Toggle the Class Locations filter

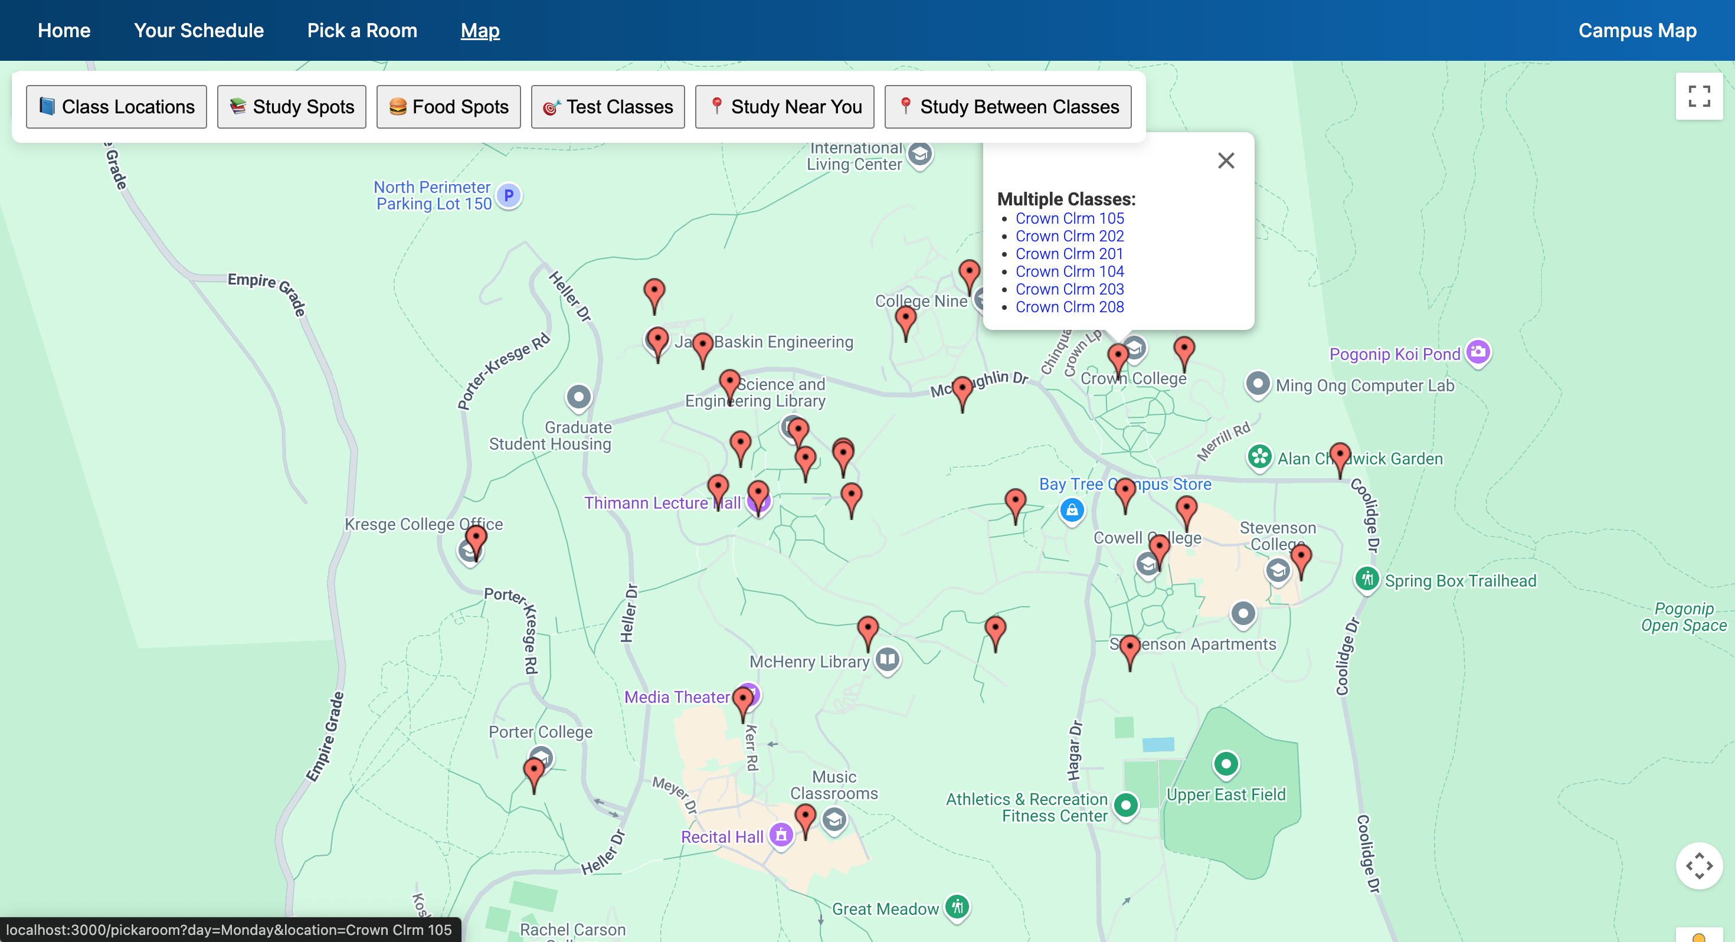point(116,106)
